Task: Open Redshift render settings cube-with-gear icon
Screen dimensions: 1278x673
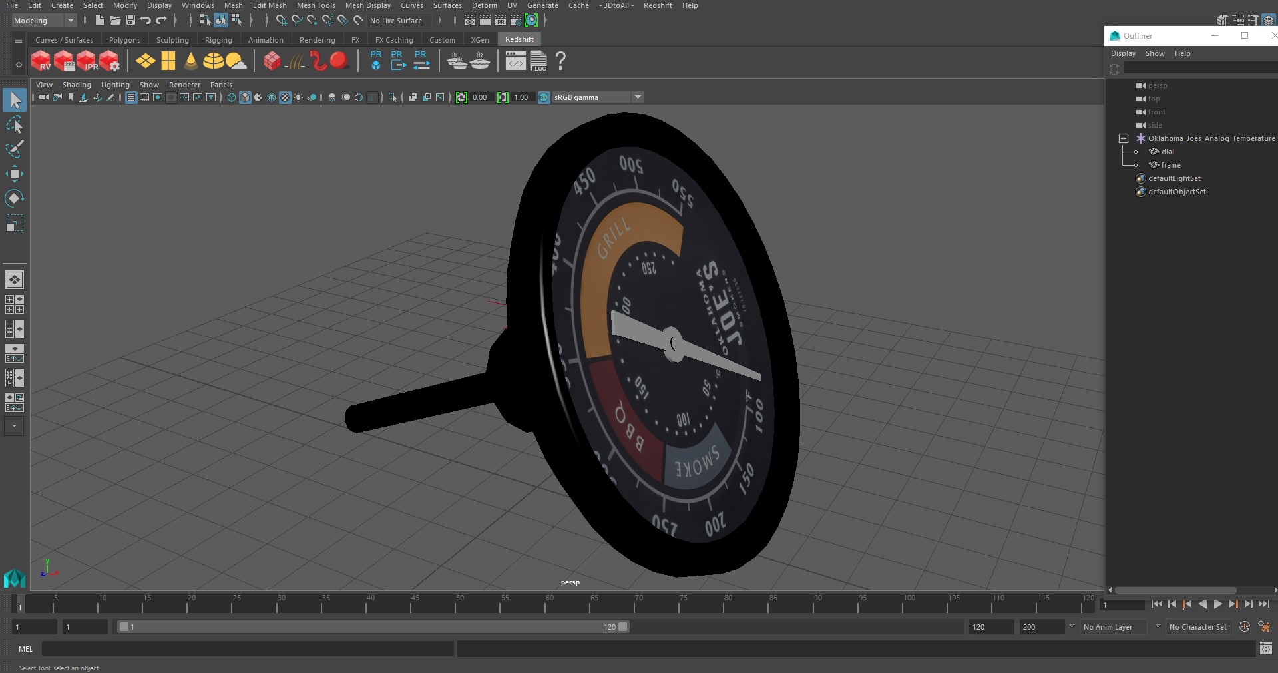Action: click(110, 61)
